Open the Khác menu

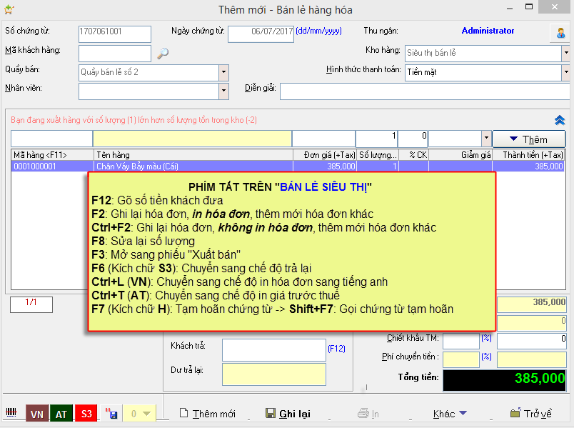(x=450, y=414)
